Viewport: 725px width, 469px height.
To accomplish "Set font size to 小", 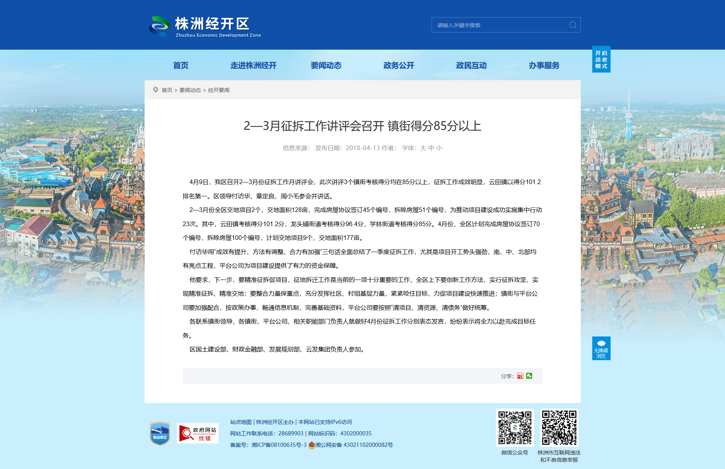I will pyautogui.click(x=439, y=148).
